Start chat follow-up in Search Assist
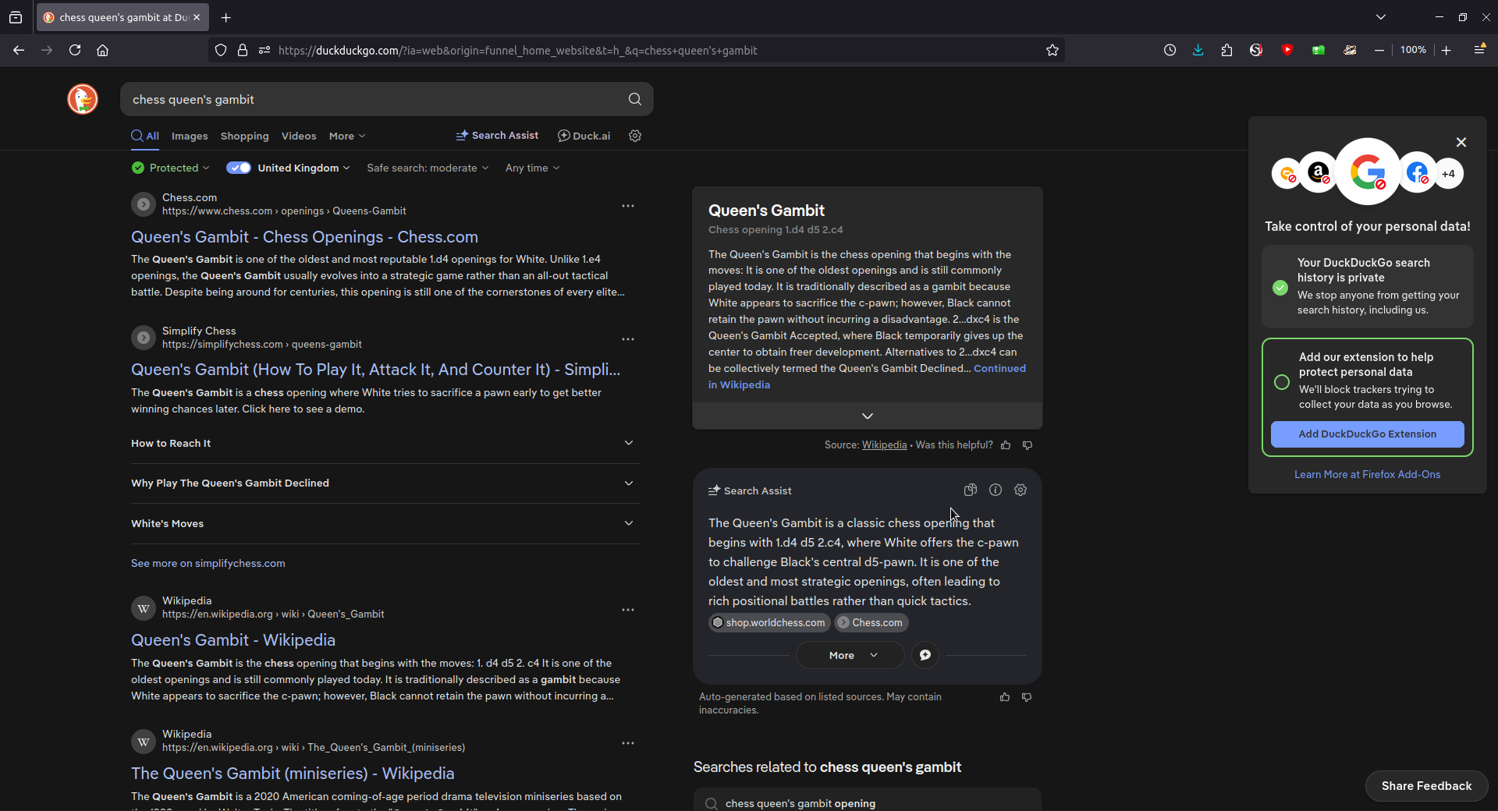The height and width of the screenshot is (811, 1498). tap(925, 655)
